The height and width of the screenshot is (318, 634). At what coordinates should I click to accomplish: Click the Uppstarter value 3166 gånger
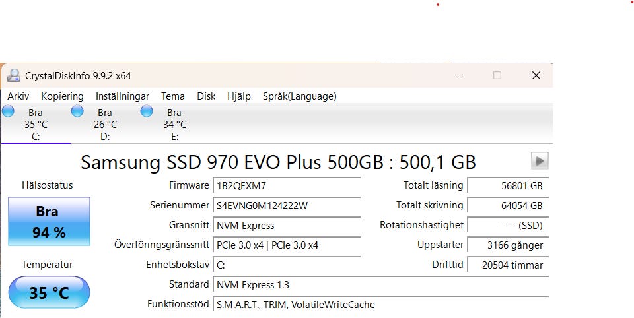[x=508, y=245]
